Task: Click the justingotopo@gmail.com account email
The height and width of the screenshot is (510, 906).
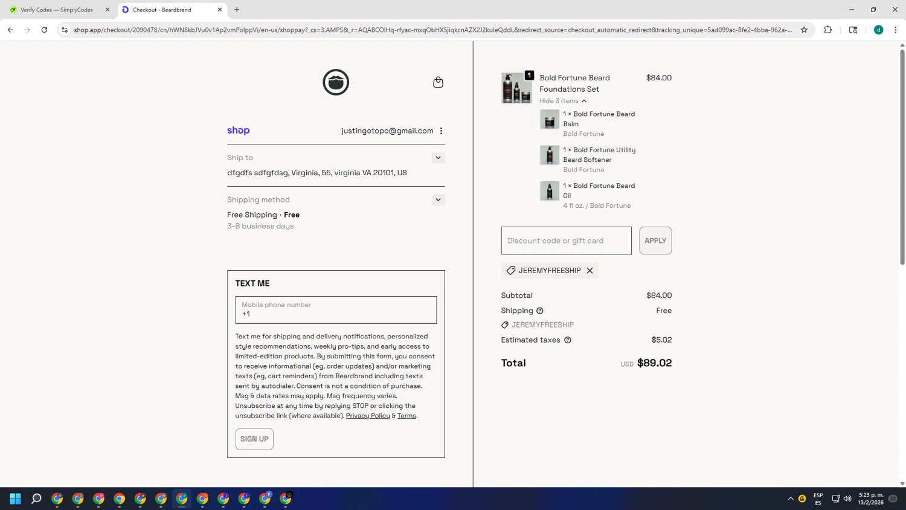Action: click(x=387, y=131)
